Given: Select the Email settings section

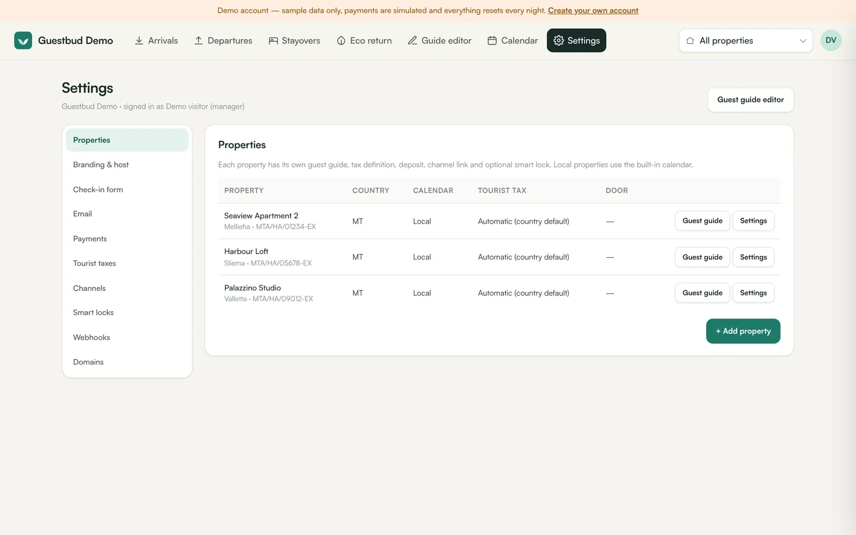Looking at the screenshot, I should tap(127, 214).
